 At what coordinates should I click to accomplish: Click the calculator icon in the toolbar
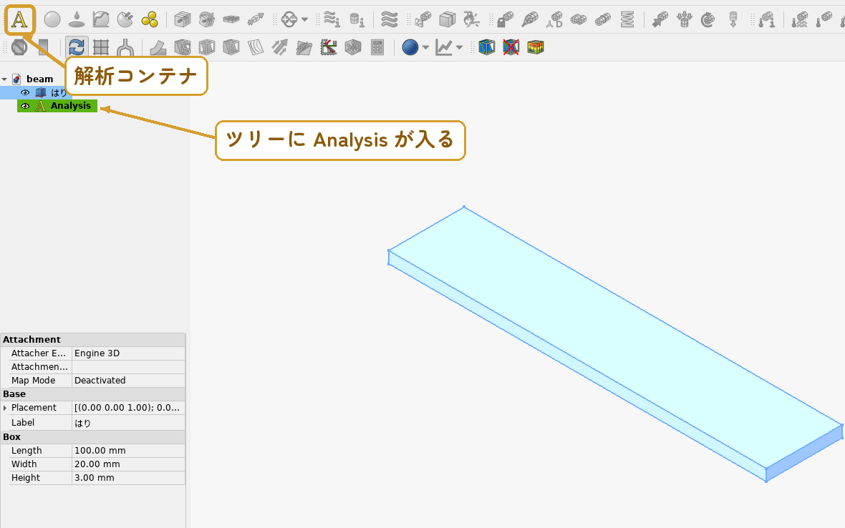pos(377,47)
